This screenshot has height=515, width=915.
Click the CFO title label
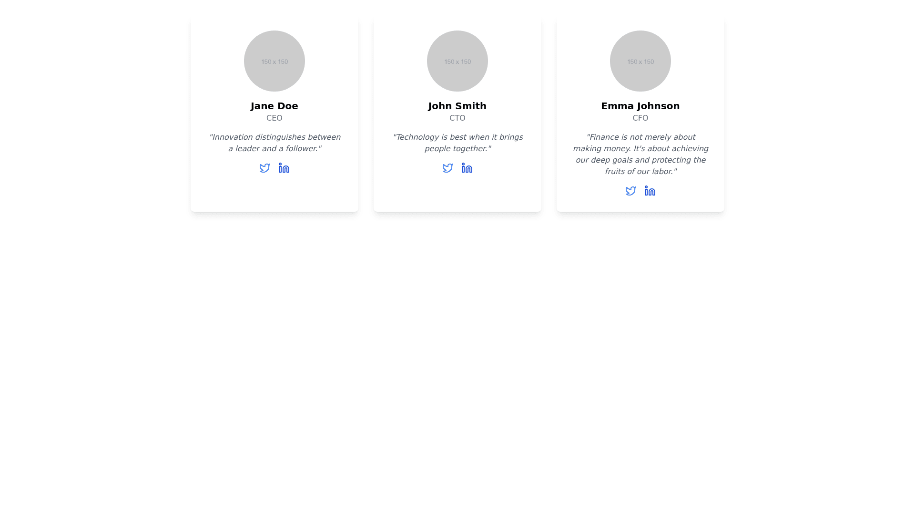[640, 118]
